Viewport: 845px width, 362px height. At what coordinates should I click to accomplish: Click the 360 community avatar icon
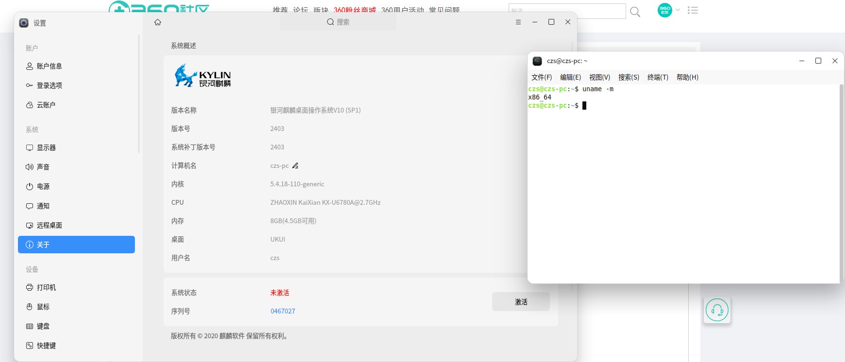665,10
